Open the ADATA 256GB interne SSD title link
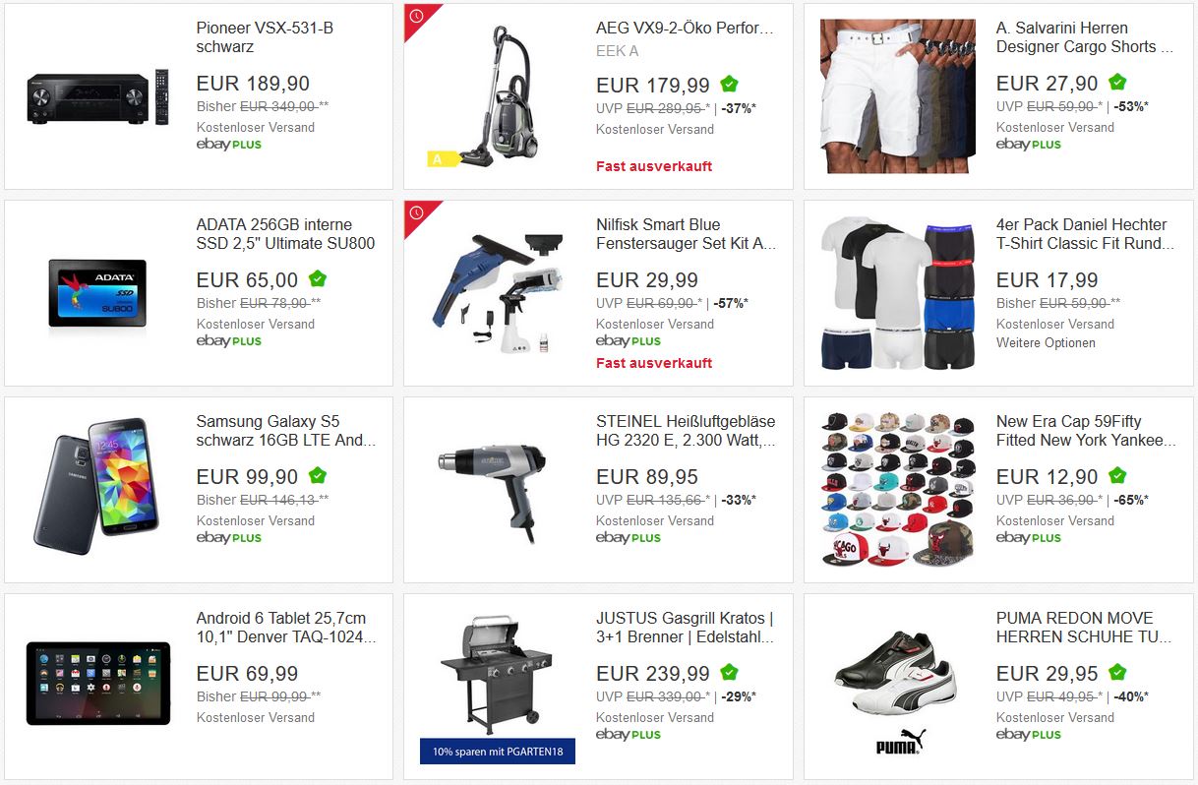The height and width of the screenshot is (785, 1198). pyautogui.click(x=285, y=234)
